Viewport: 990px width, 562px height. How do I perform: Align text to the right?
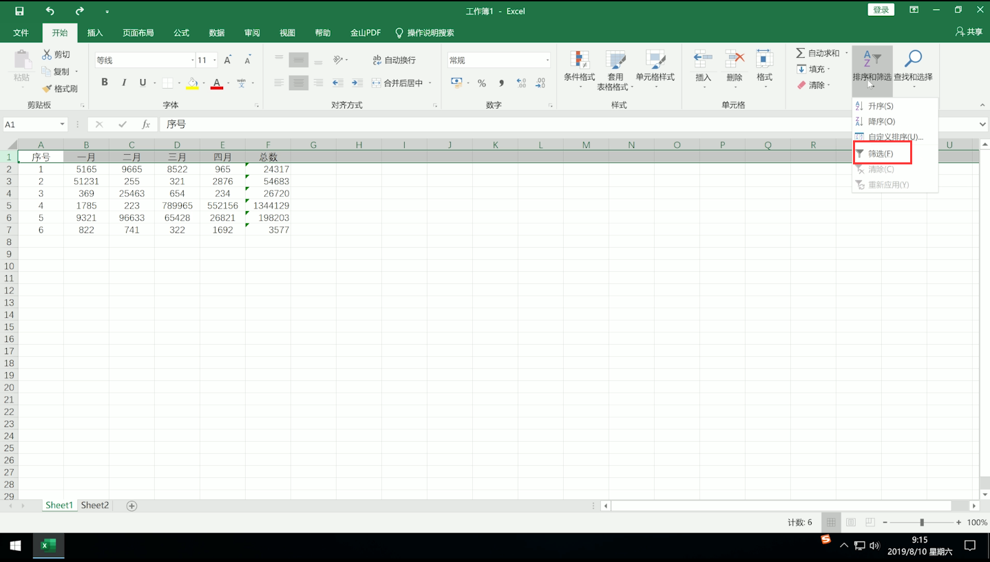318,83
